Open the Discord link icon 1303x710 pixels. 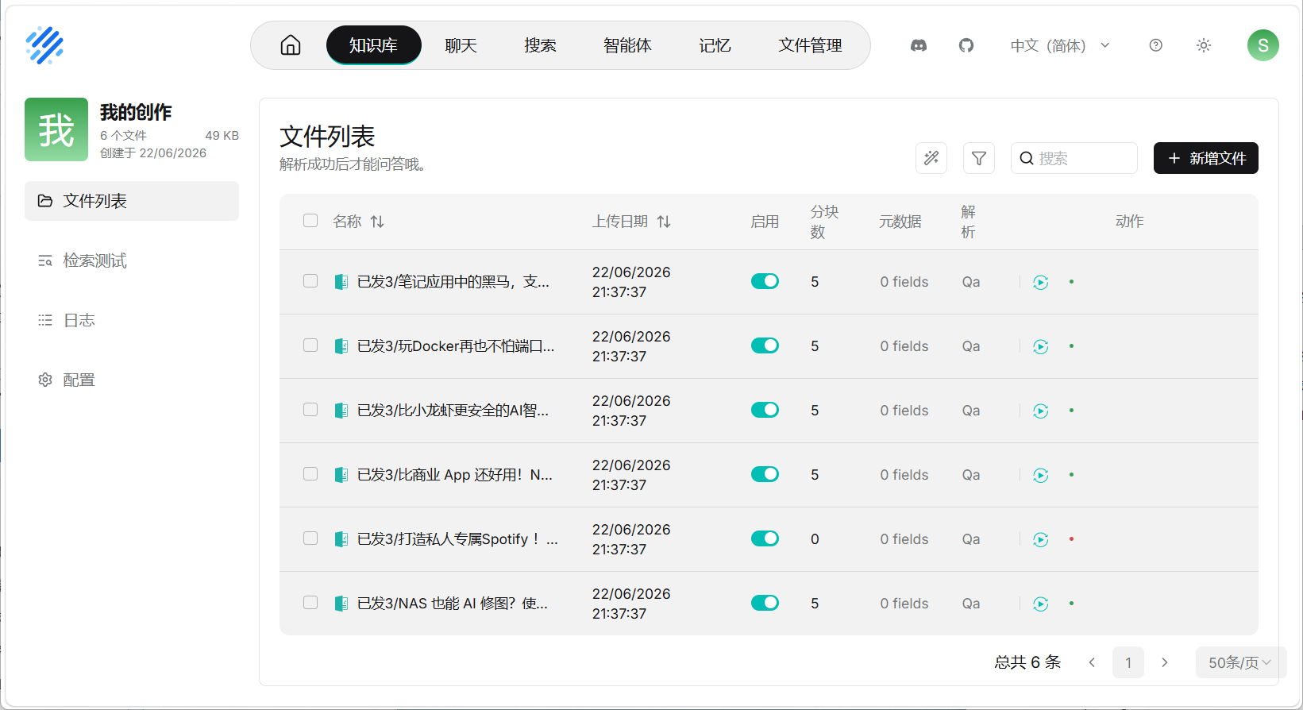point(919,45)
